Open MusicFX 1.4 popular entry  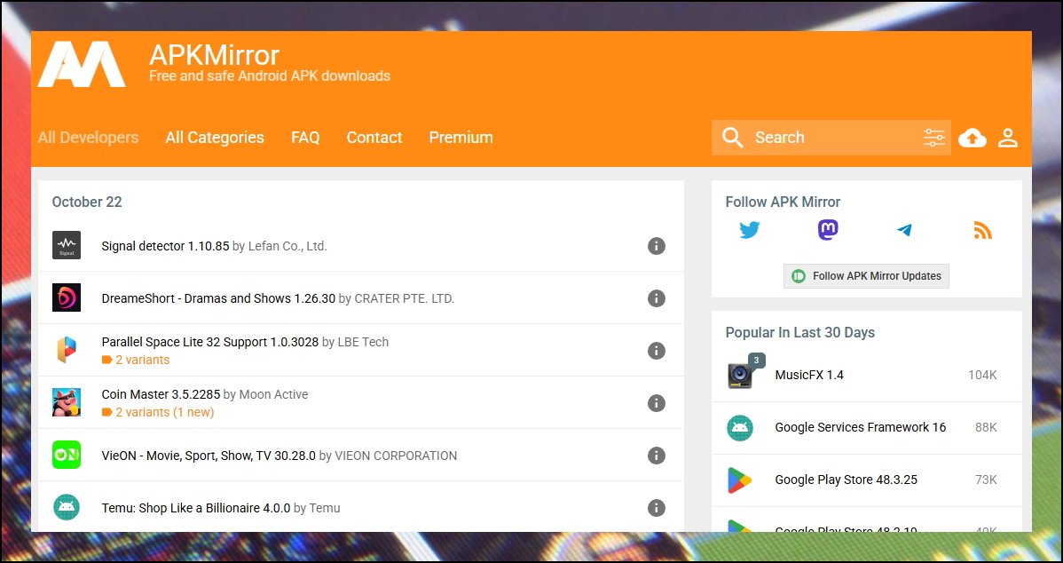click(x=809, y=375)
